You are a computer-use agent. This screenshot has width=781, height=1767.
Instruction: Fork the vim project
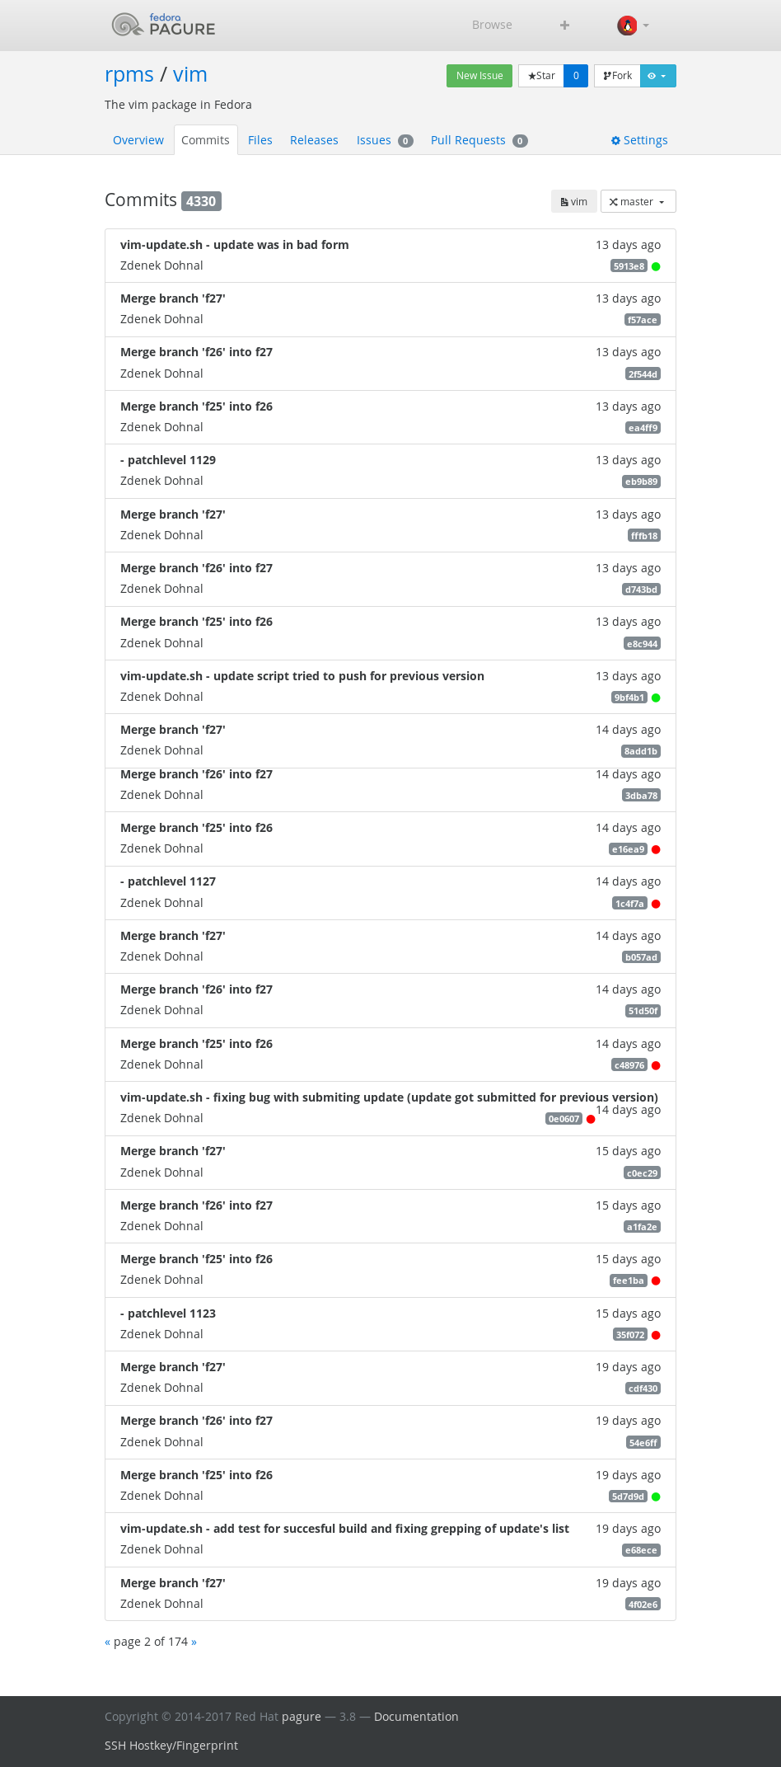[617, 76]
